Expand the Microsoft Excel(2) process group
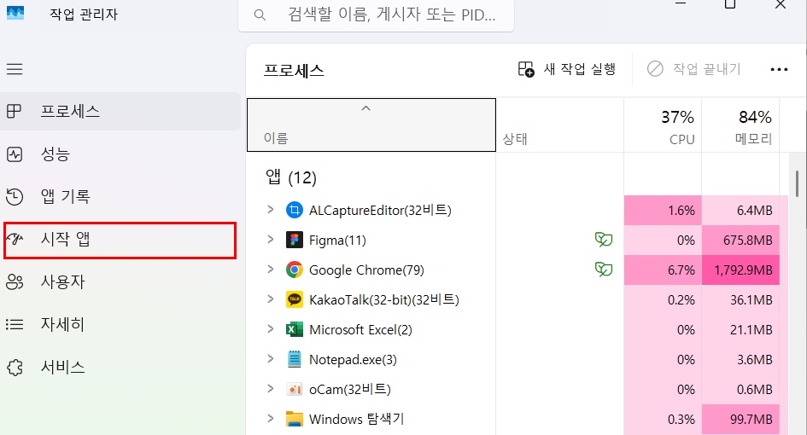 click(x=270, y=328)
